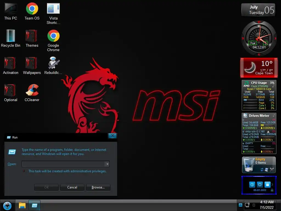This screenshot has height=211, width=281.
Task: Click the eject icon for drive d:
Action: tap(268, 132)
